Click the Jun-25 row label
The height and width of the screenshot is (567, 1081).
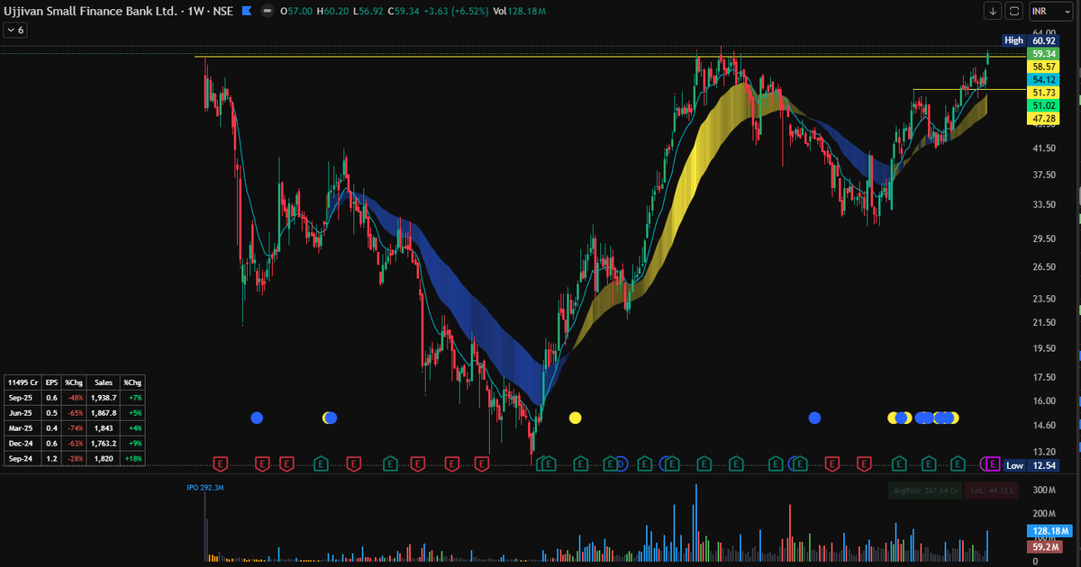pyautogui.click(x=23, y=411)
